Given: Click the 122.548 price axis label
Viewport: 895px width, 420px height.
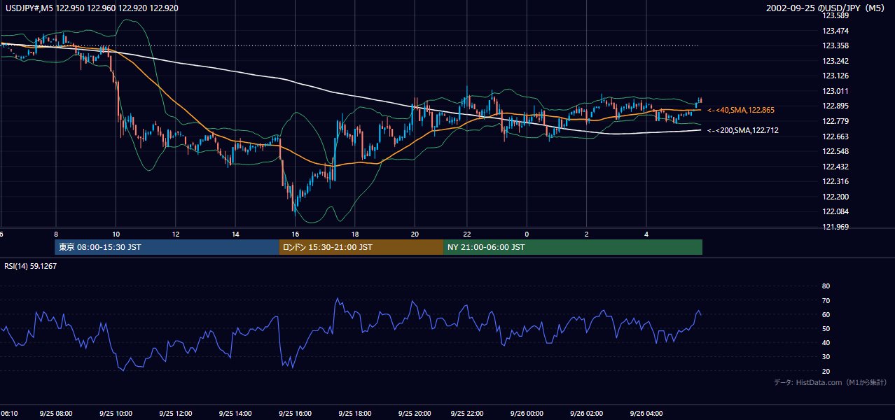Looking at the screenshot, I should pyautogui.click(x=835, y=151).
